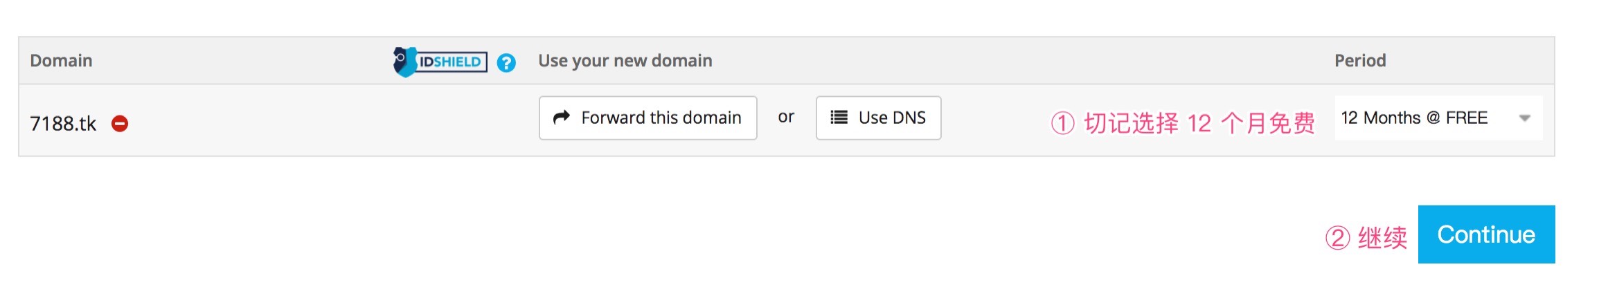Click the shield mascot in the IDSHIELD logo
Image resolution: width=1608 pixels, height=287 pixels.
tap(404, 62)
